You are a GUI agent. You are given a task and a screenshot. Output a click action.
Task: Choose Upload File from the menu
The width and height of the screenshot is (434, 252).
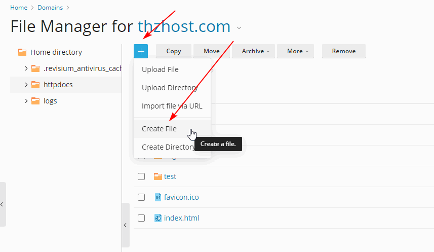(172, 69)
